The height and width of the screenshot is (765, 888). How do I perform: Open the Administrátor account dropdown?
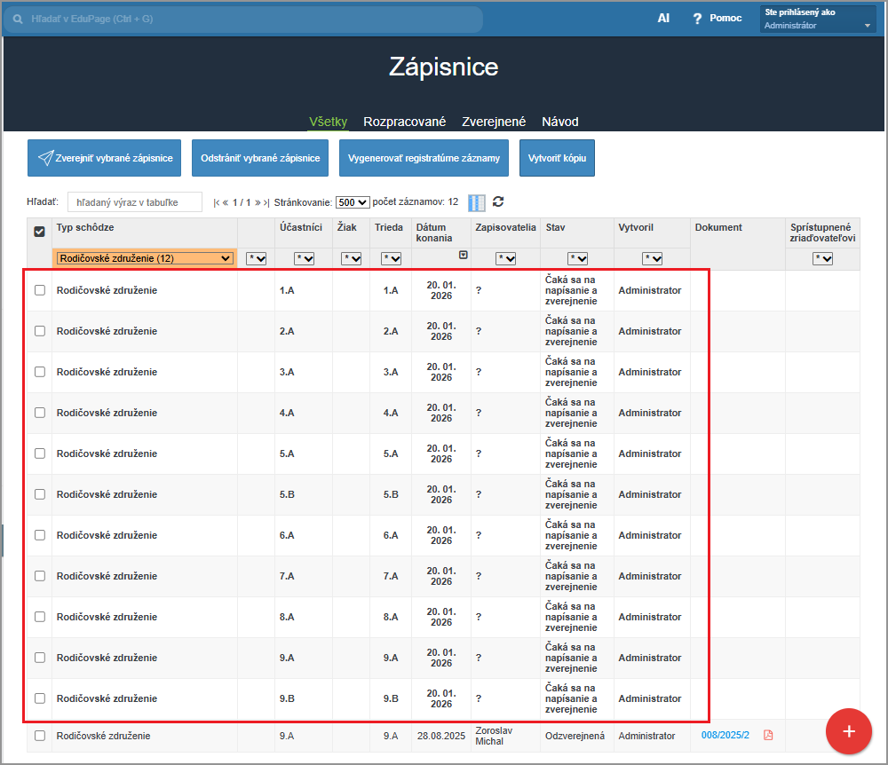[818, 26]
